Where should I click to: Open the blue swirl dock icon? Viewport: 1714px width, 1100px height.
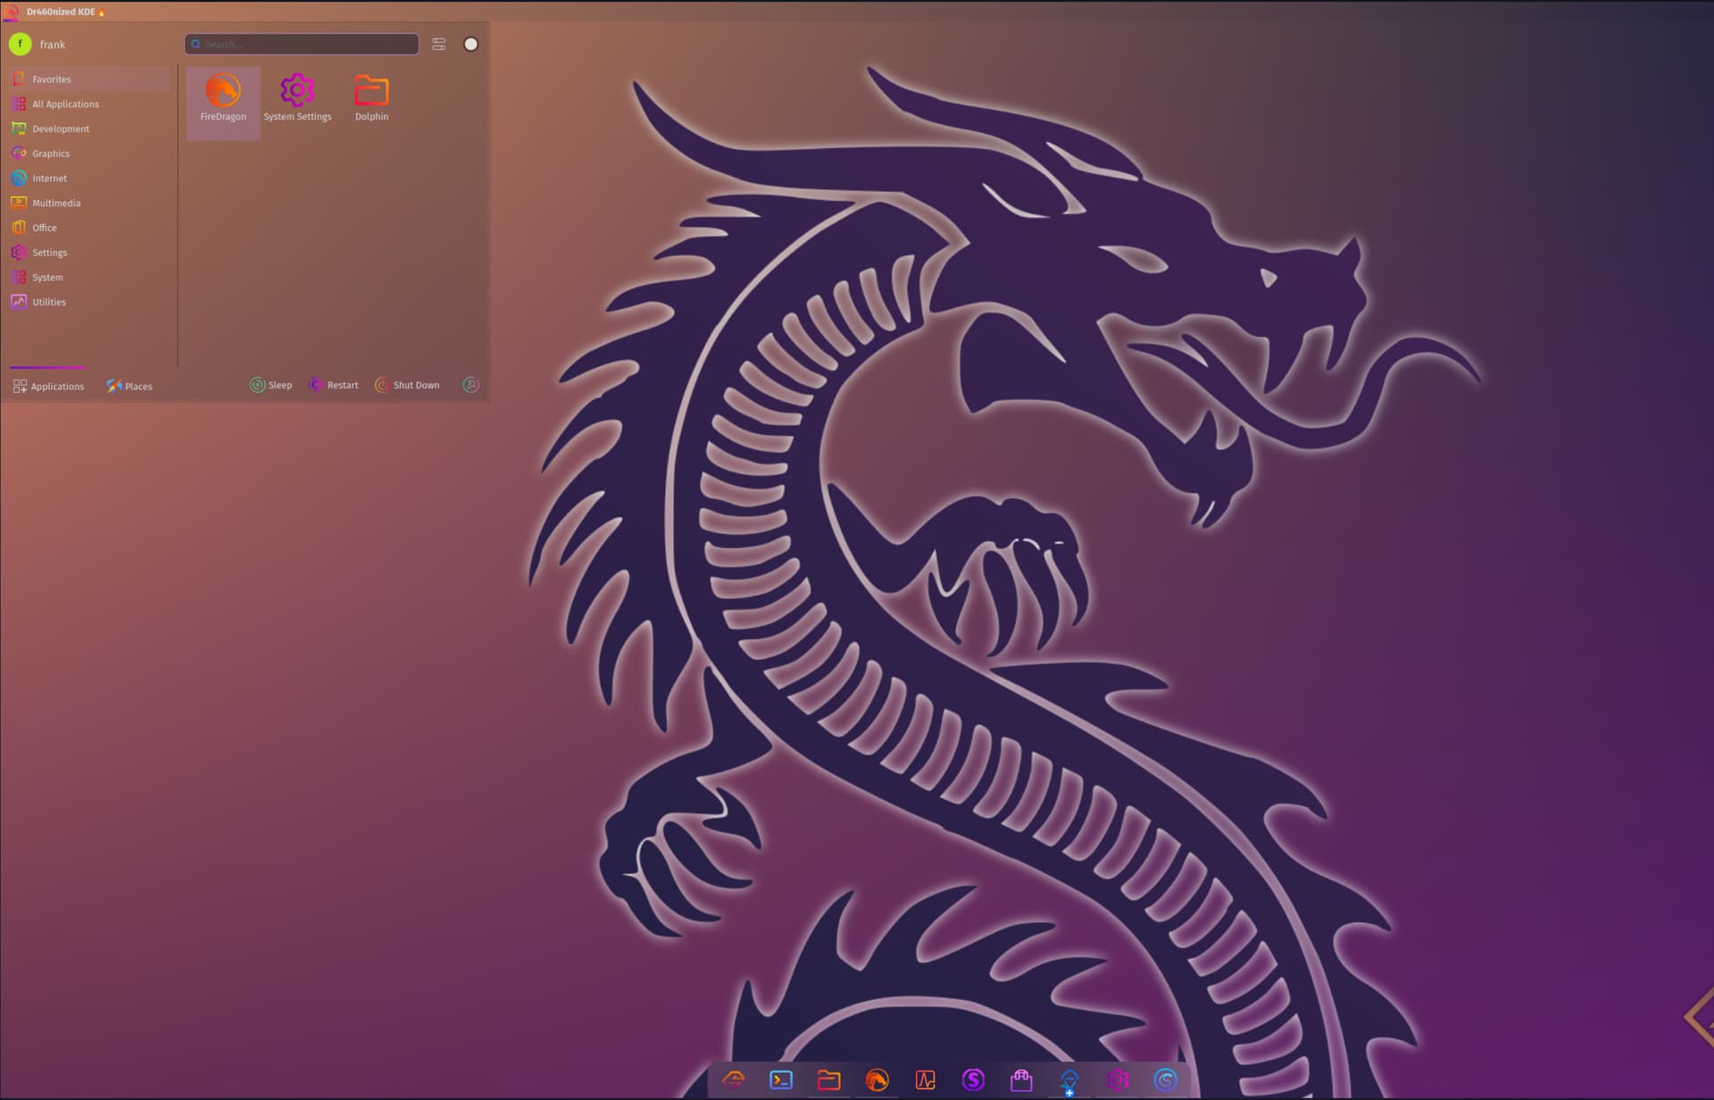pos(1165,1079)
